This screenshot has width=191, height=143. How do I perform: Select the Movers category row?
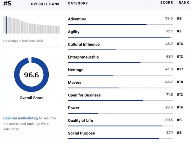coord(74,82)
